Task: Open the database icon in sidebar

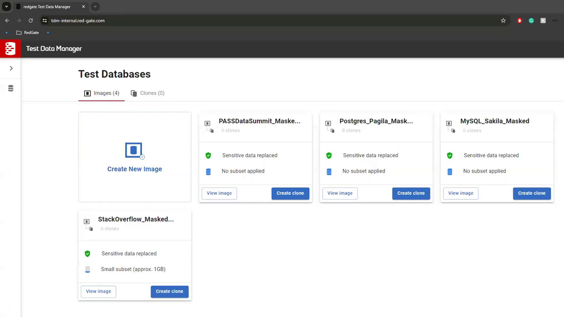Action: point(11,88)
